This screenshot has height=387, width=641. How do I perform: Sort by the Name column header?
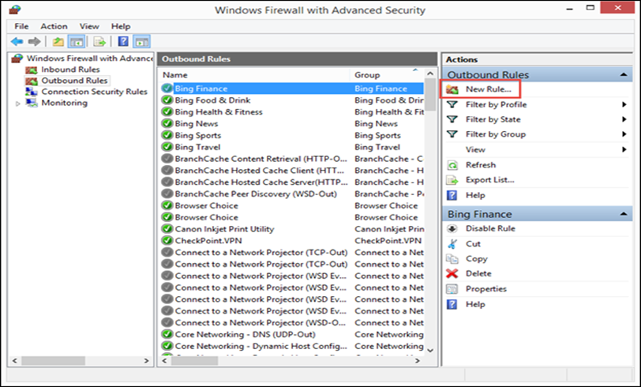175,75
